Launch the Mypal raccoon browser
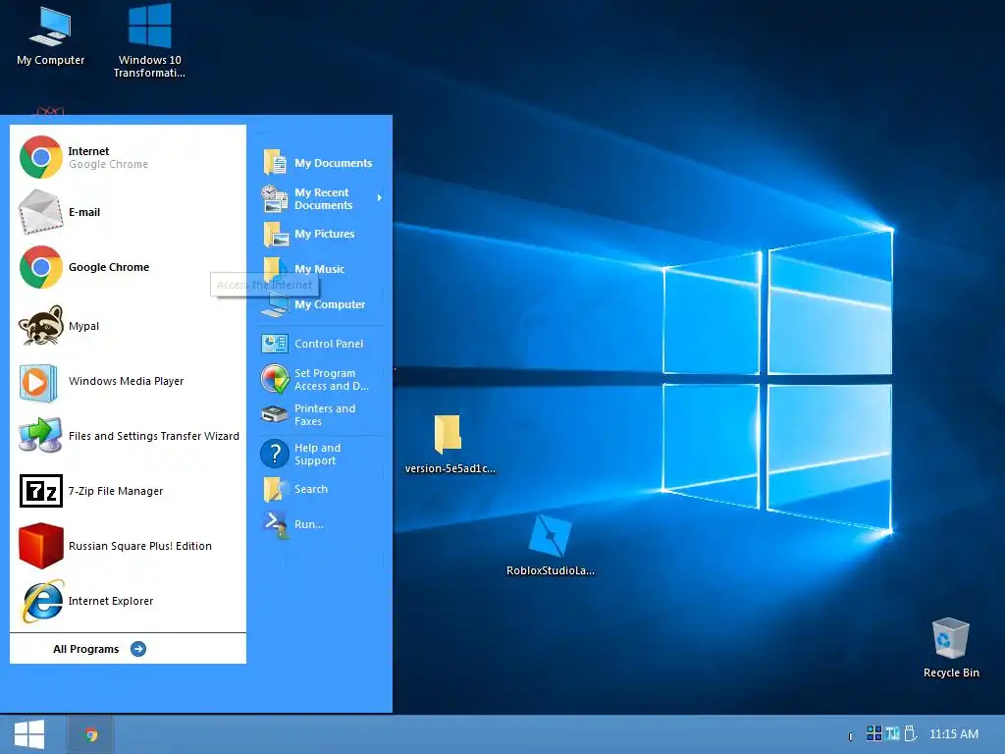Viewport: 1005px width, 754px height. 129,326
